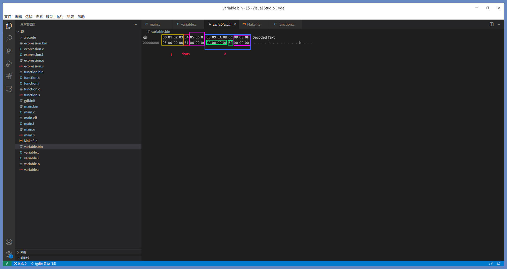The width and height of the screenshot is (507, 269).
Task: Close the variable.bin tab
Action: click(x=235, y=24)
